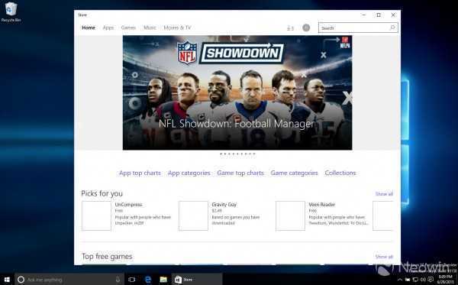The width and height of the screenshot is (458, 285).
Task: Click the Store taskbar button
Action: click(196, 280)
